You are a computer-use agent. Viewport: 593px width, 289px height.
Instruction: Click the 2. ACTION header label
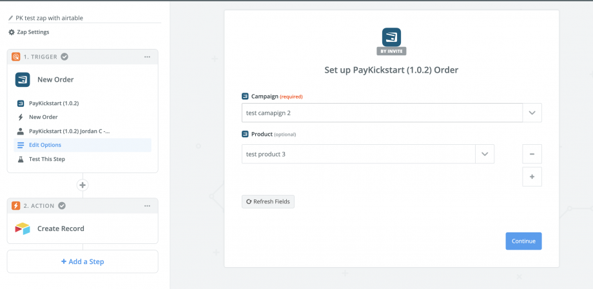pos(39,206)
